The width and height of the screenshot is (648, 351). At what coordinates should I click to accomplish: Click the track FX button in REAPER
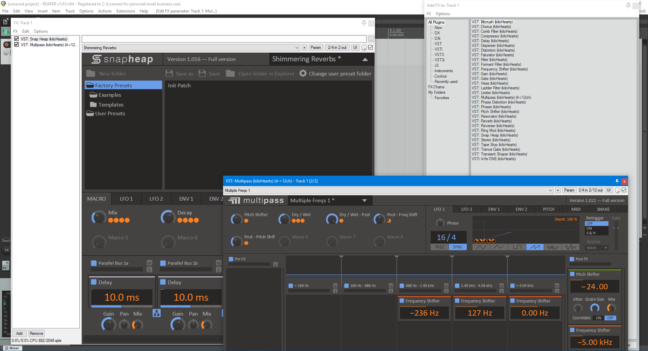[6, 266]
